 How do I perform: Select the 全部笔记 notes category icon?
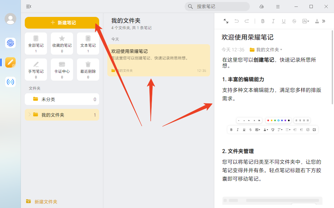[36, 43]
